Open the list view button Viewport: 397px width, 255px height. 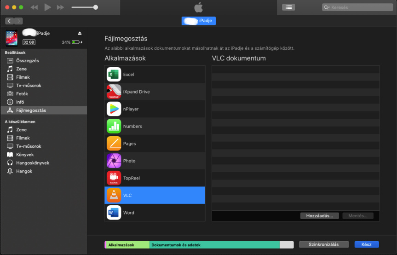point(288,7)
